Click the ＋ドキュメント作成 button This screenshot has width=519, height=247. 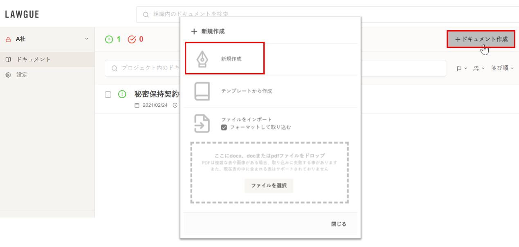point(481,39)
